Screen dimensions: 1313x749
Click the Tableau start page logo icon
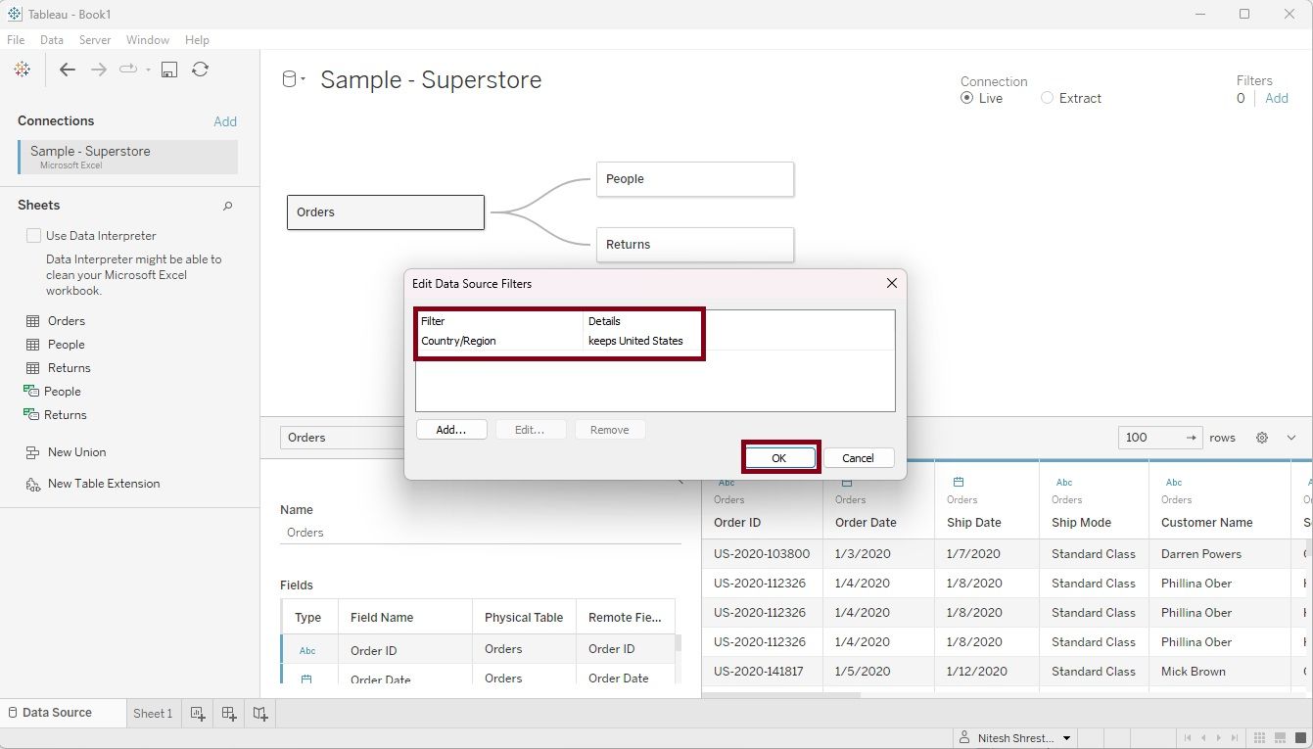click(22, 70)
